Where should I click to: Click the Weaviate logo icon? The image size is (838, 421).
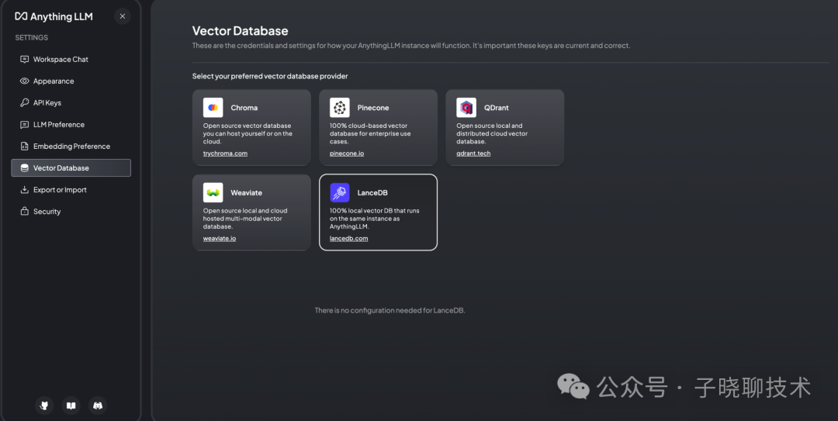(213, 192)
